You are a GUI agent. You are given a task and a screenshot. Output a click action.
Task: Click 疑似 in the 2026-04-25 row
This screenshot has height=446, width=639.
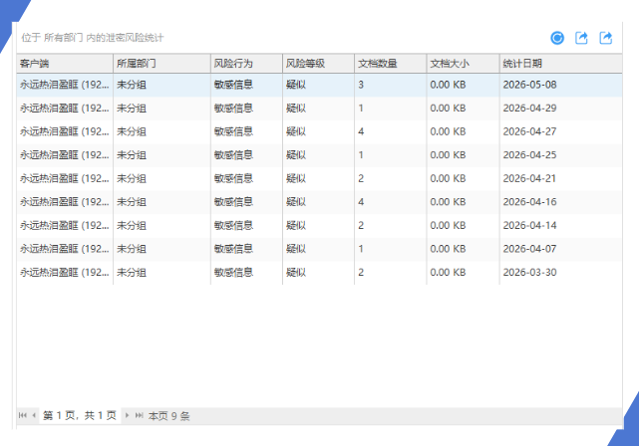point(296,155)
